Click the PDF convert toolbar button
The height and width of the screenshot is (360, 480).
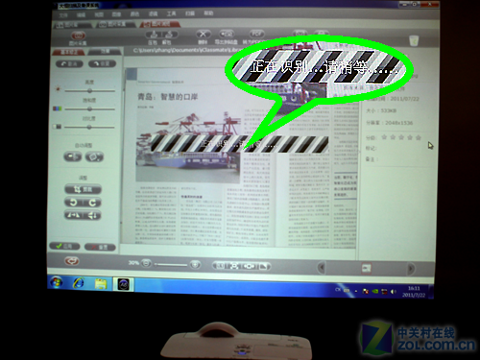tap(256, 34)
